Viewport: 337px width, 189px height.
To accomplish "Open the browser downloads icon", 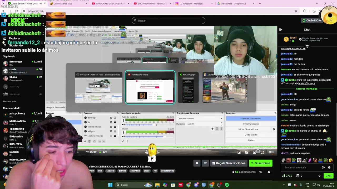I will coord(314,11).
